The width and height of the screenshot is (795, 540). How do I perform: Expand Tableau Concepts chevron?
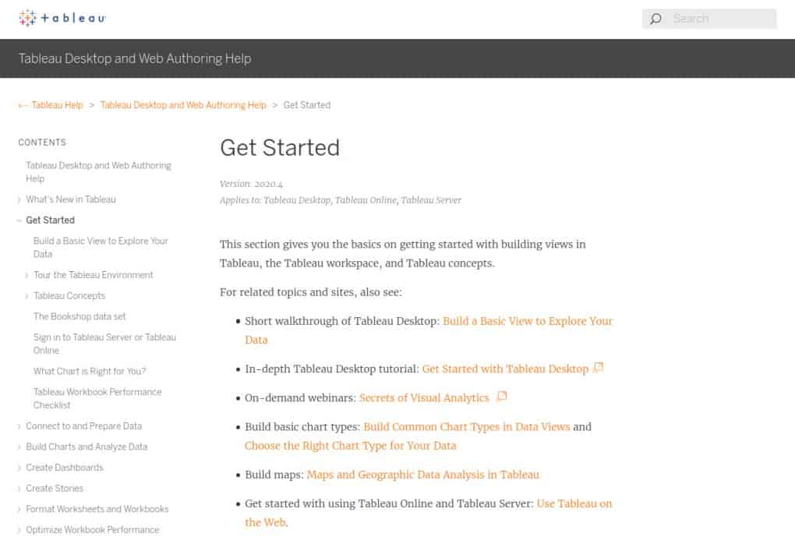[26, 296]
